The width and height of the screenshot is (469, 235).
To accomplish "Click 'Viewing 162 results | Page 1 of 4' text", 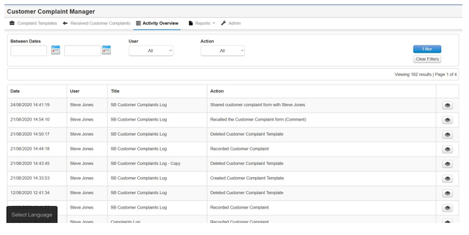I will point(426,74).
